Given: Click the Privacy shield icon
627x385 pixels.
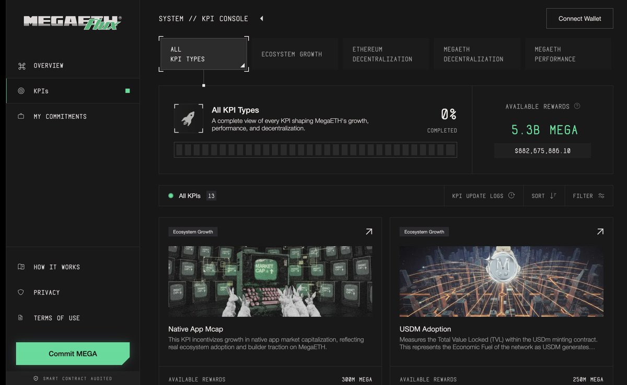Looking at the screenshot, I should pos(21,292).
